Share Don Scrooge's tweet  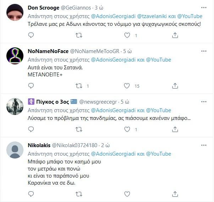[x=175, y=35]
